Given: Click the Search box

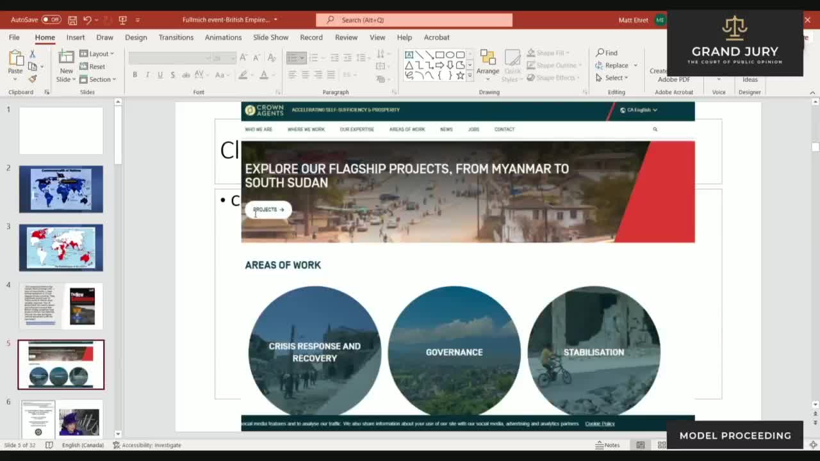Looking at the screenshot, I should (x=414, y=20).
